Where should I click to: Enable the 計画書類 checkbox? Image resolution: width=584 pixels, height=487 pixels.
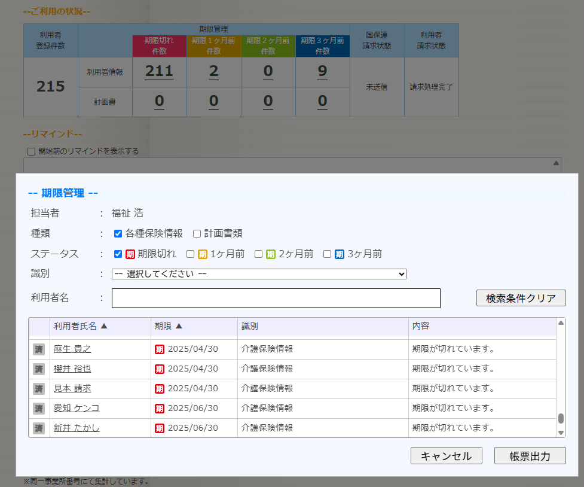click(197, 233)
